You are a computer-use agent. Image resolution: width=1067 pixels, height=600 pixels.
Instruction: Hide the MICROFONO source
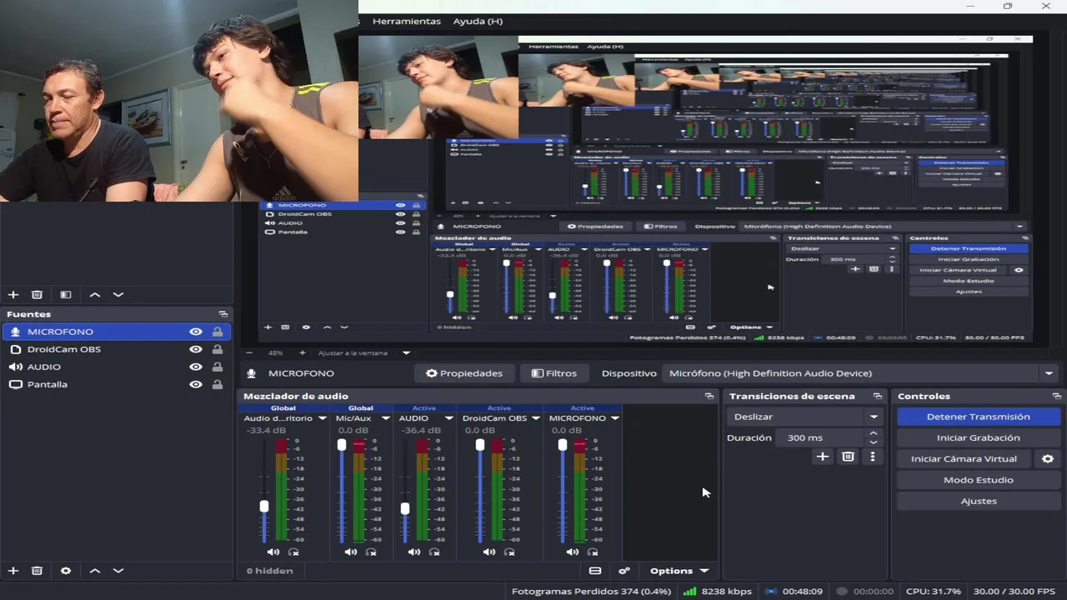pos(196,332)
